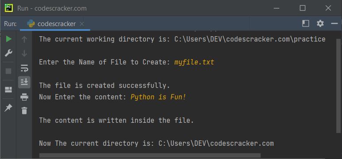Click the entered filename myfile.txt
This screenshot has width=342, height=159.
[194, 62]
